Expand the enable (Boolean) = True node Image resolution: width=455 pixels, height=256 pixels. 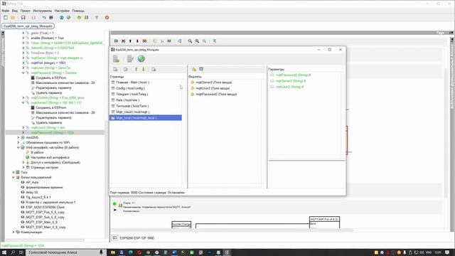pos(23,38)
